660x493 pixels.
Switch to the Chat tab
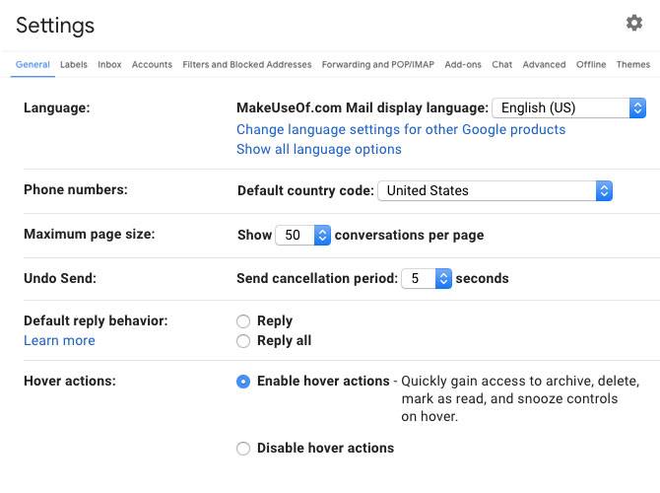[x=502, y=65]
